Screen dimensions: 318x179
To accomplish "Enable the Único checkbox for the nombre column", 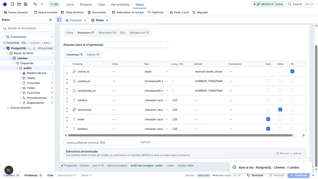I will click(x=280, y=100).
